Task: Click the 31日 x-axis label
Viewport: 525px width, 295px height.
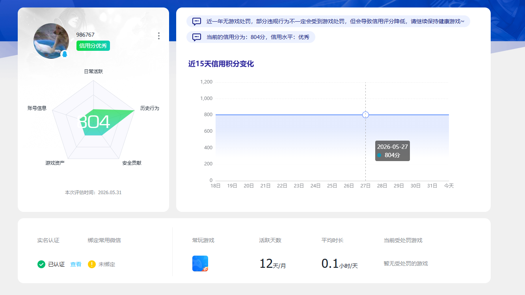Action: [x=432, y=186]
